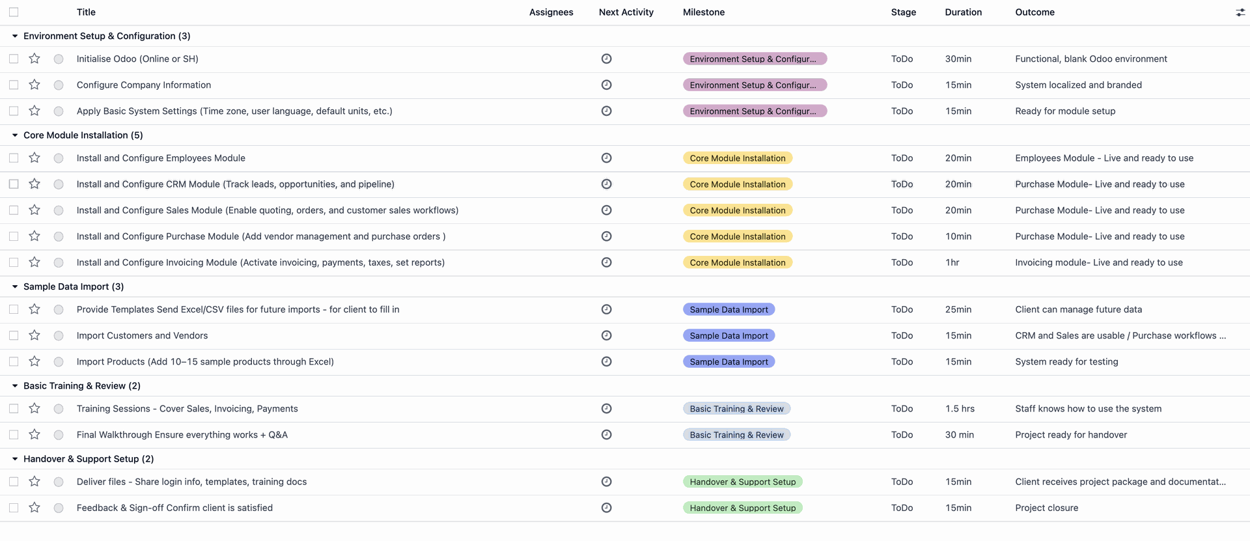Collapse the Core Module Installation group

(x=15, y=135)
